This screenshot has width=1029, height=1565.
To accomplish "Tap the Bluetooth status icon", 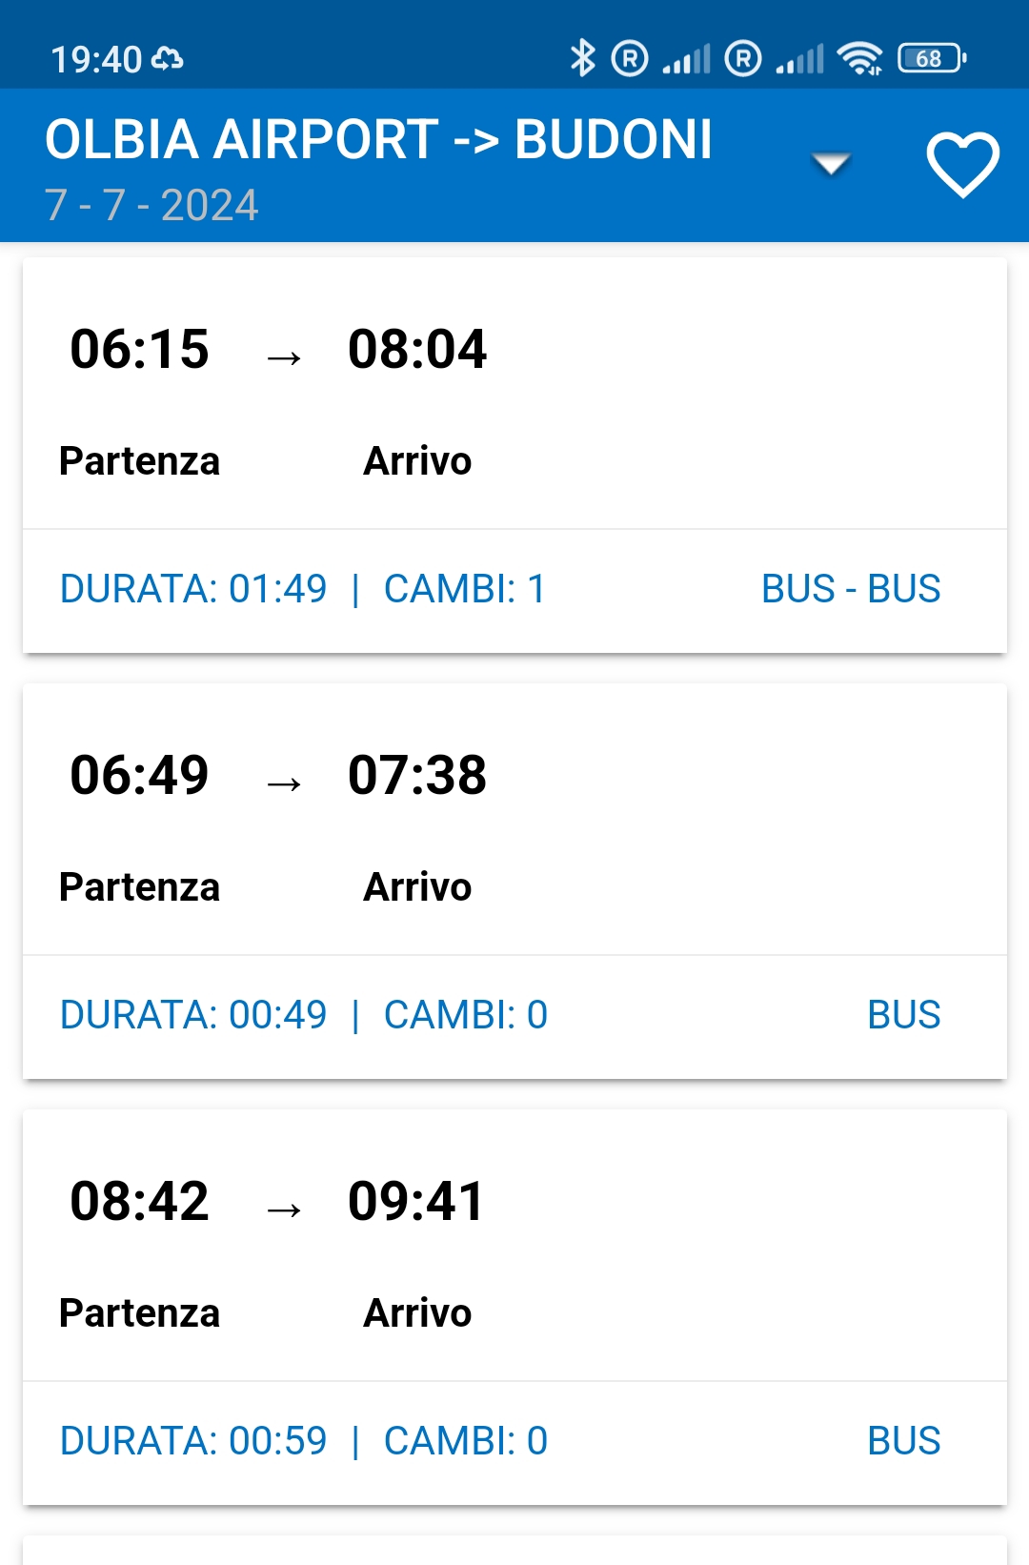I will coord(582,58).
